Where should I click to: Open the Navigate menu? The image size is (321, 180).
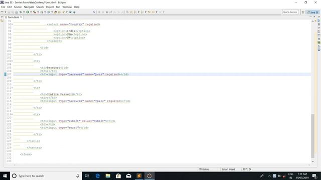(x=29, y=7)
